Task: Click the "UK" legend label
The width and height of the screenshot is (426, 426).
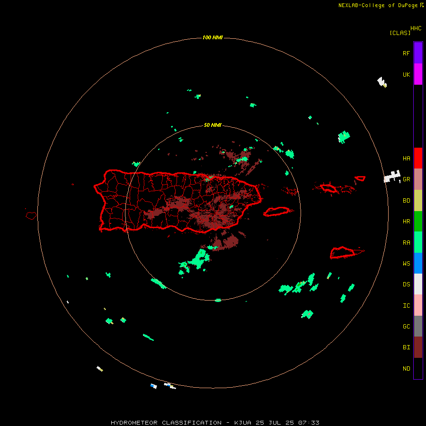Action: tap(406, 74)
